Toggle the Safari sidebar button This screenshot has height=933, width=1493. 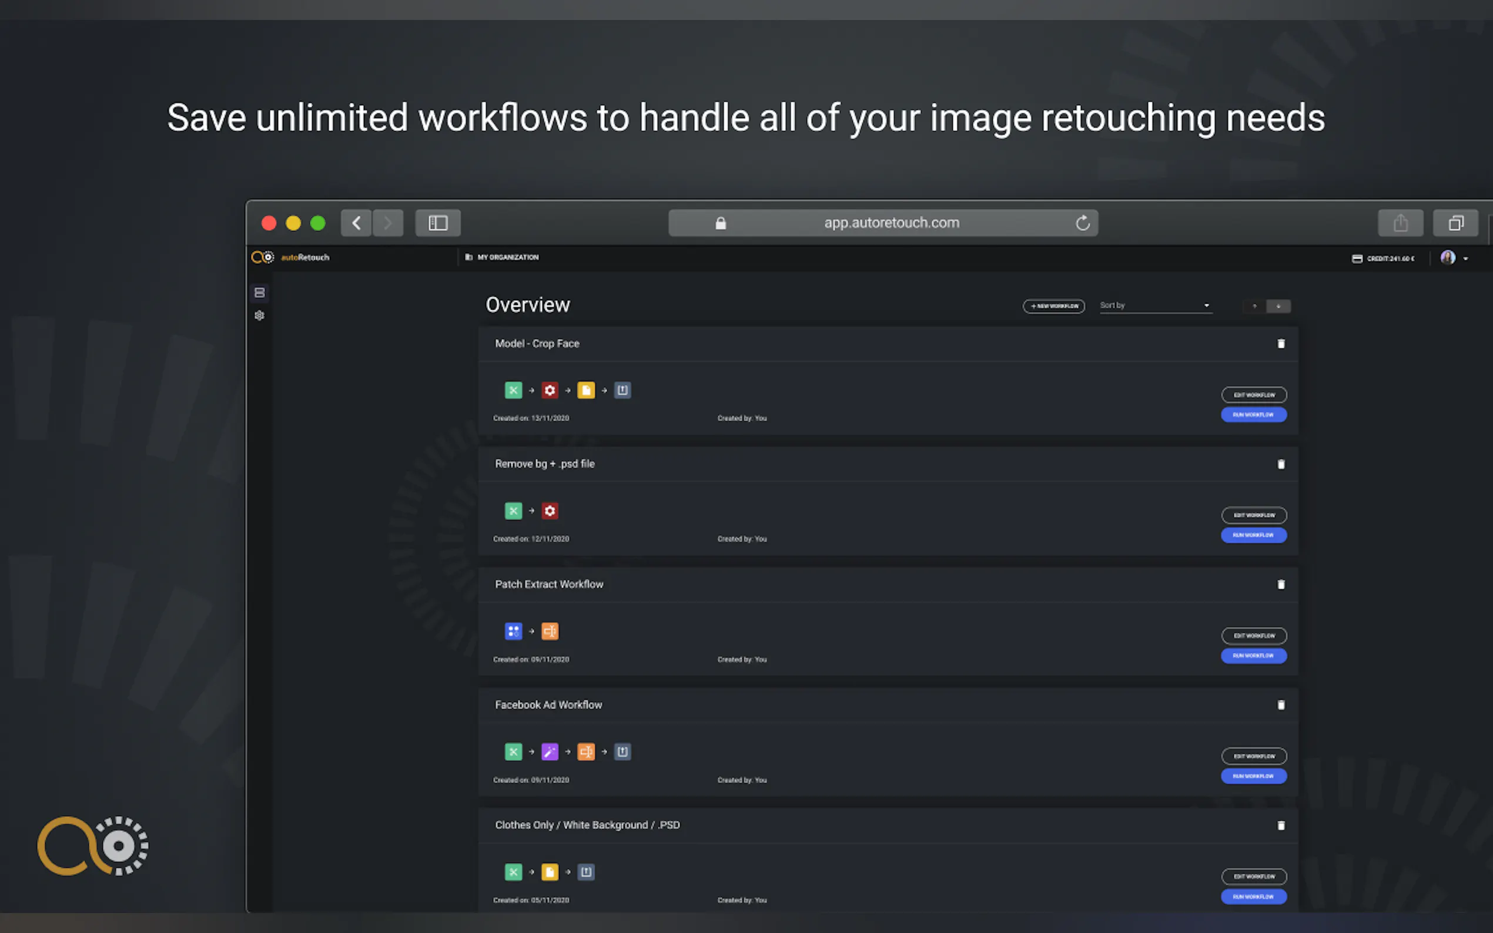[437, 223]
